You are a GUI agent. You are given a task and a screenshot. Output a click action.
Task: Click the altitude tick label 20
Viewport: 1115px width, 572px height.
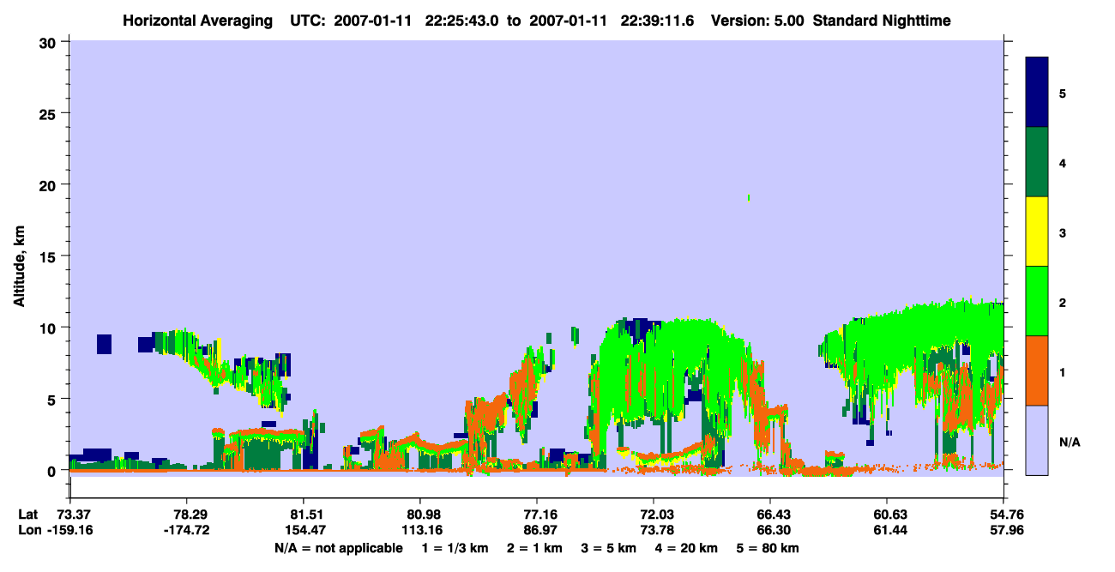coord(50,184)
